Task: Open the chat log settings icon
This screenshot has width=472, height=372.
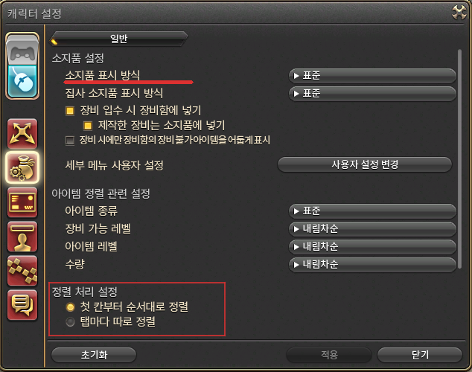Action: 22,305
